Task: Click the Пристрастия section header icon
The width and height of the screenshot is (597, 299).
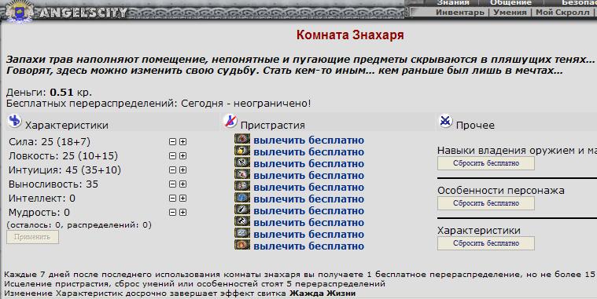Action: [x=230, y=120]
